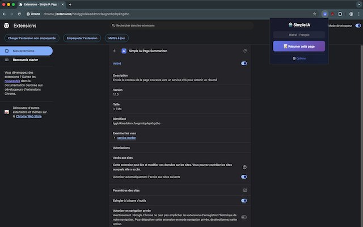
Task: Click Résumer cette page in popup
Action: tap(299, 47)
